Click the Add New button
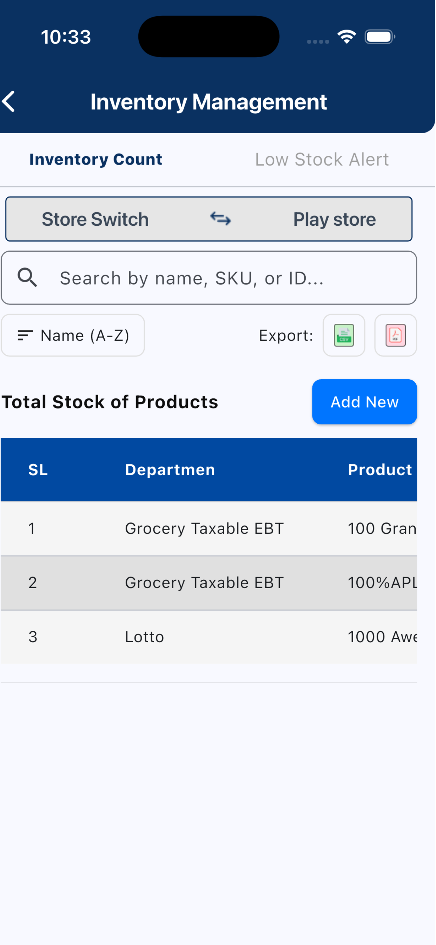 pos(364,402)
